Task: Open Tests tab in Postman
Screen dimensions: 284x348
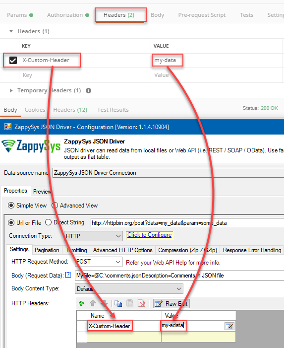Action: click(246, 15)
